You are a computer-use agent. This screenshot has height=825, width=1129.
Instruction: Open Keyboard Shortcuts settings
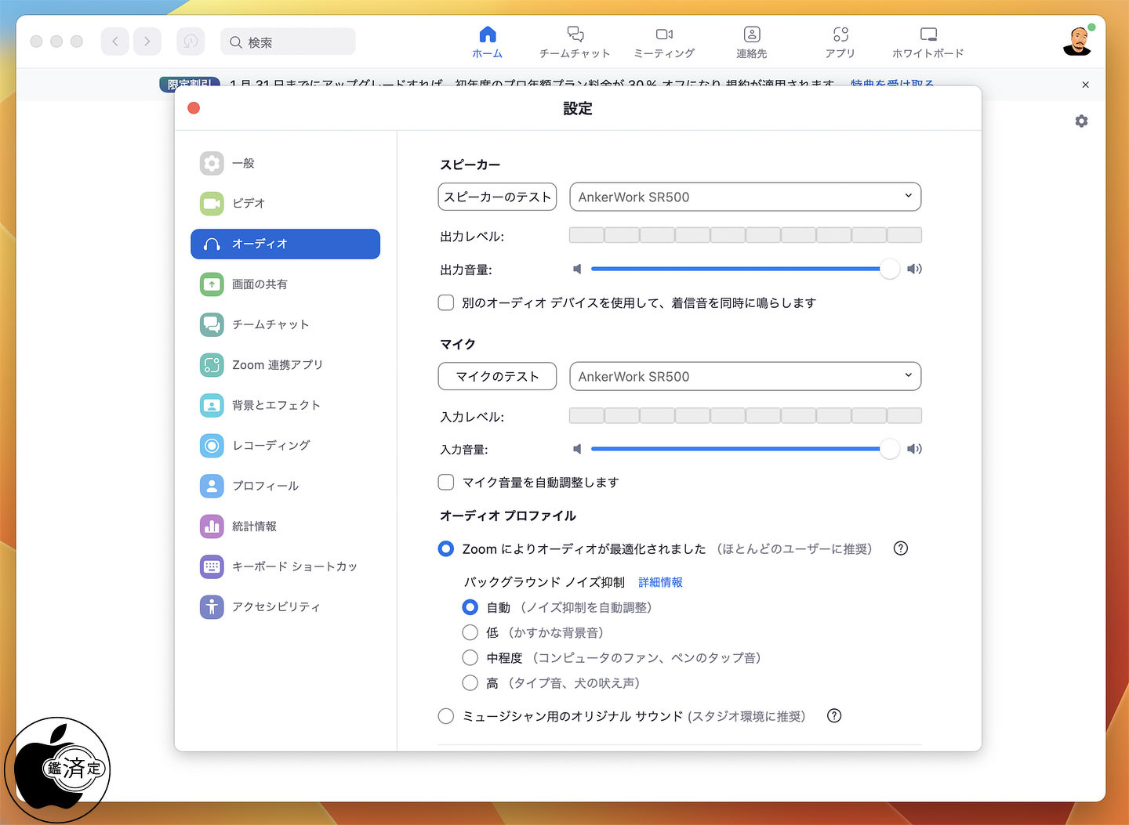[x=294, y=566]
